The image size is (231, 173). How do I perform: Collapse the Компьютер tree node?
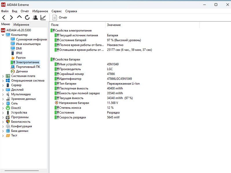pos(3,35)
